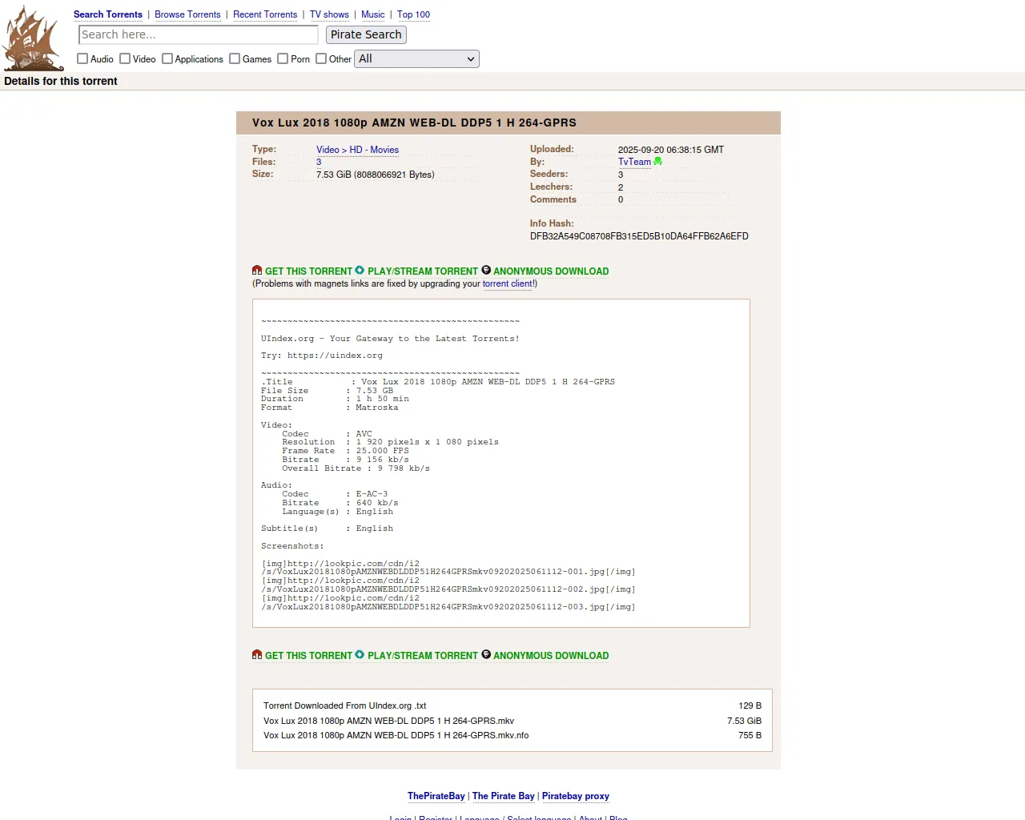Go to the Top 100 page

[413, 14]
